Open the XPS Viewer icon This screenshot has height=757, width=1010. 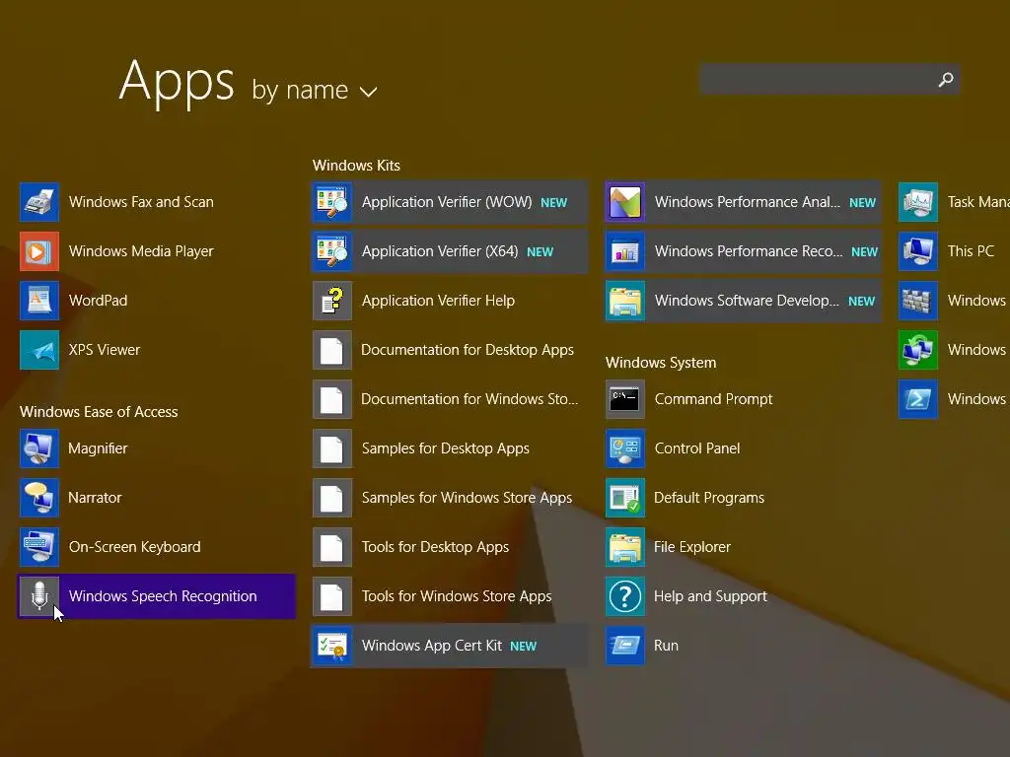39,350
